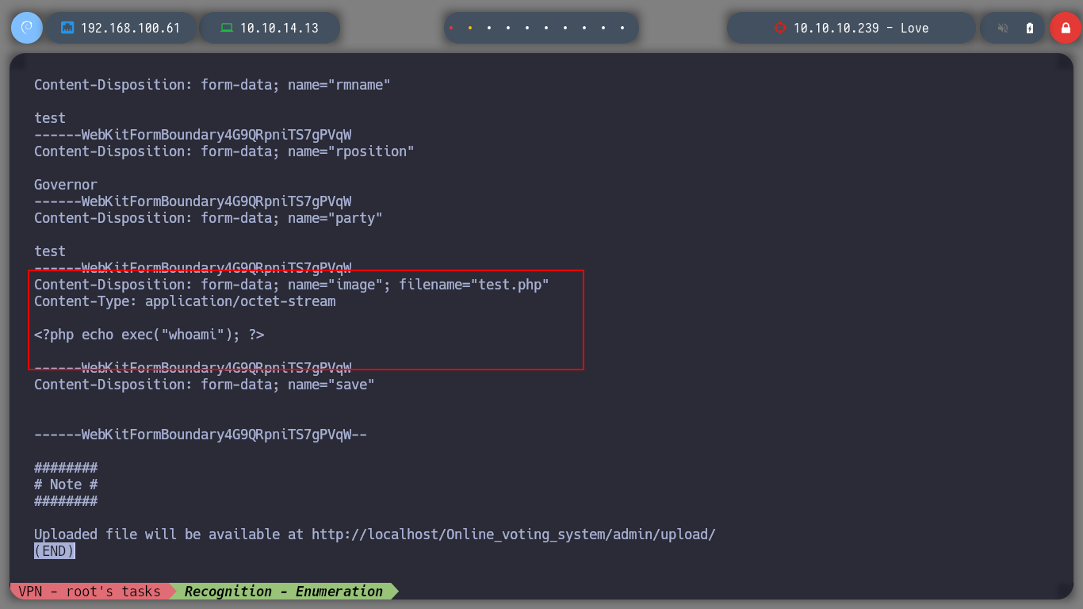Switch to the fourth workspace dot

point(508,28)
